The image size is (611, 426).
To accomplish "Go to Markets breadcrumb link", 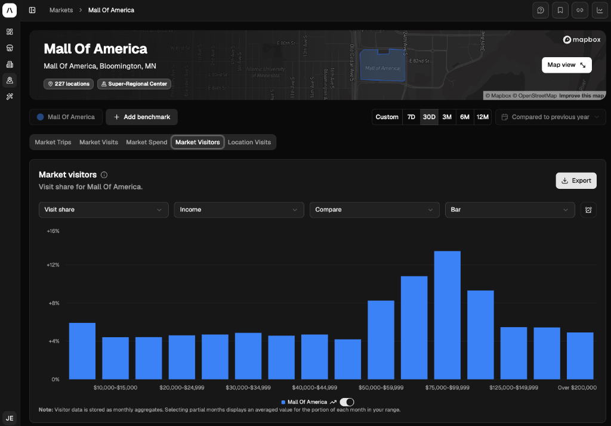I will pos(61,10).
